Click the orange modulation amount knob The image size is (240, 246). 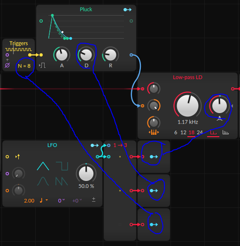click(154, 106)
